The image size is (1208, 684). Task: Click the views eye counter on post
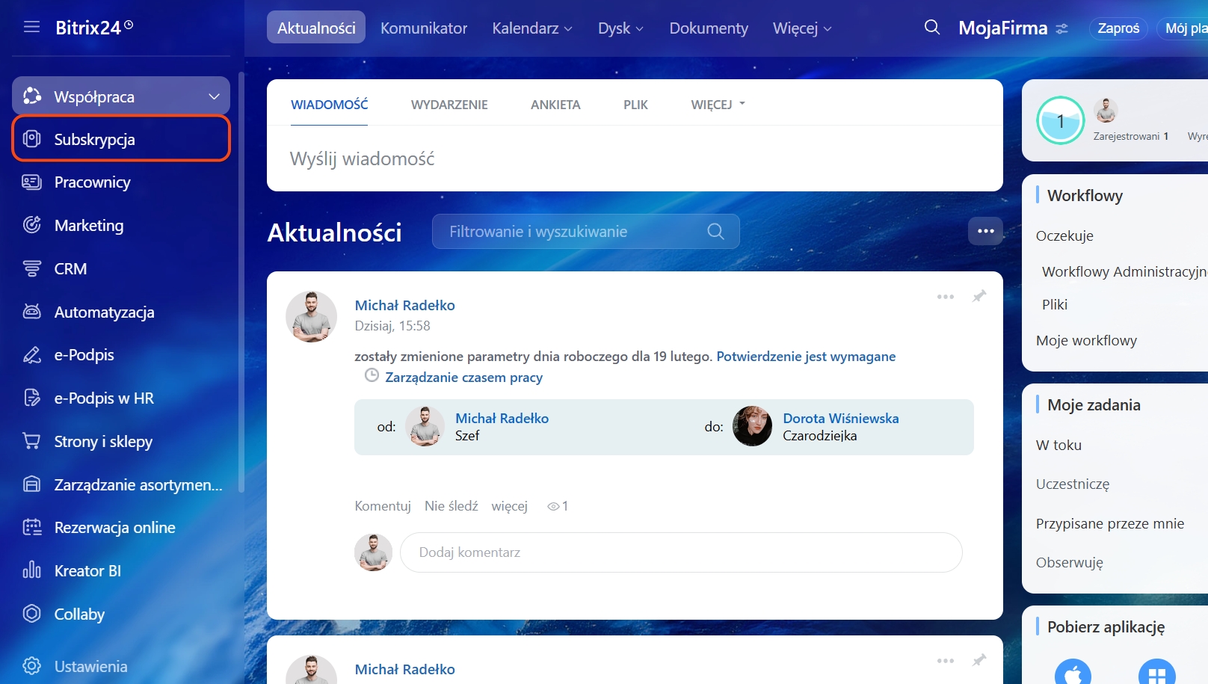[558, 506]
